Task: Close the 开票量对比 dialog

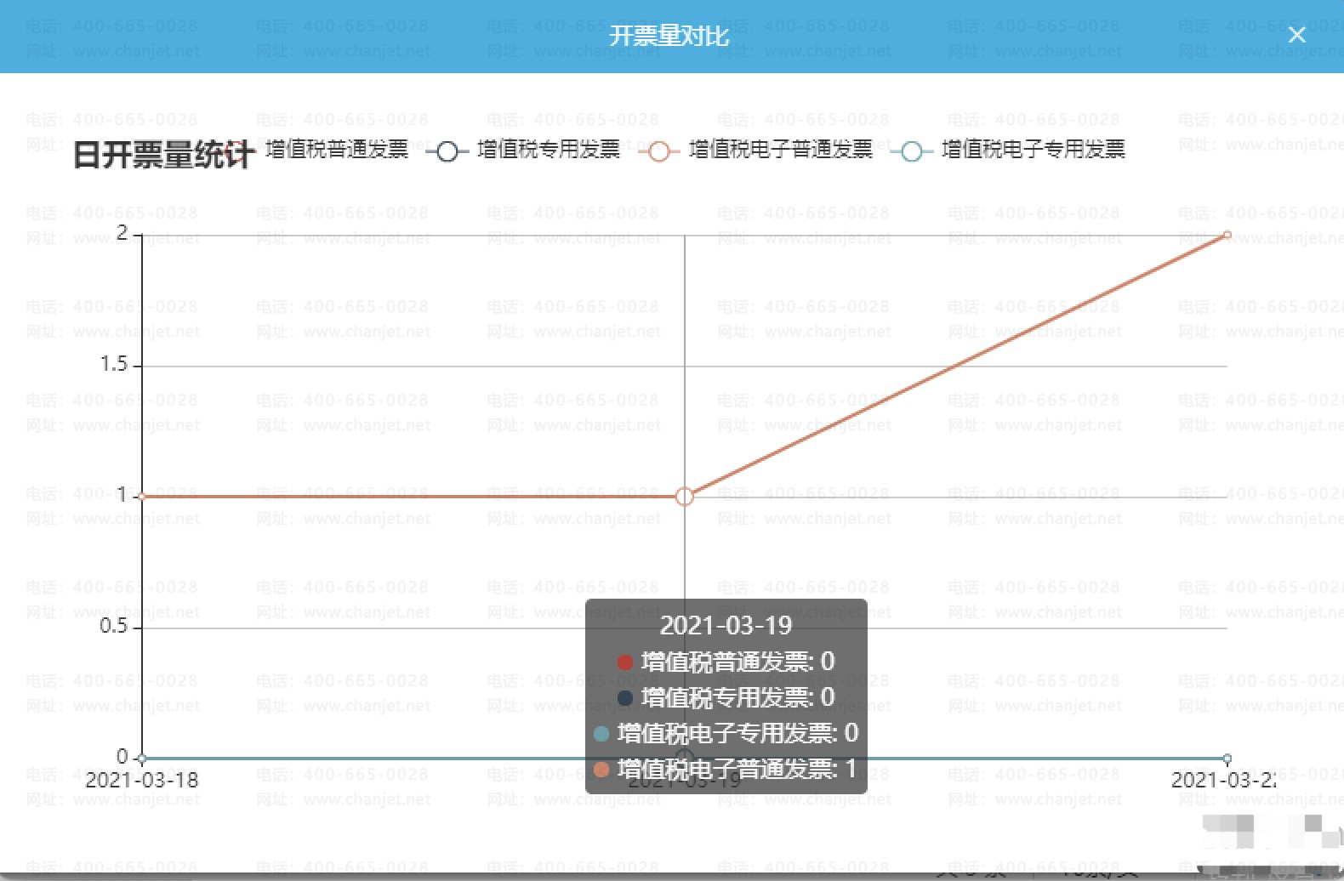Action: (1296, 35)
